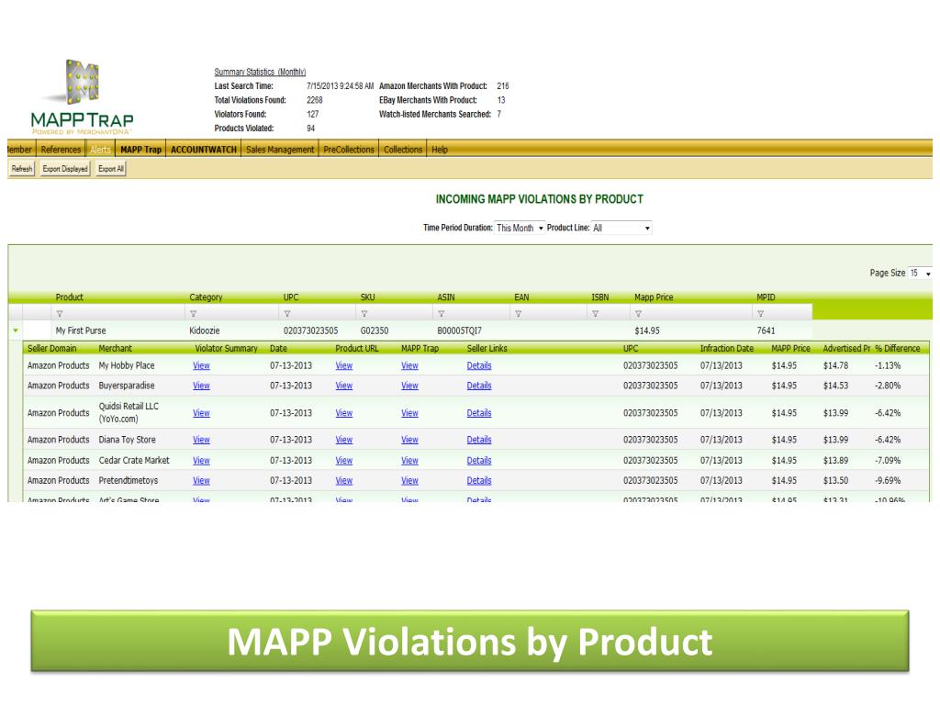Open the References menu
940x705 pixels.
click(61, 150)
